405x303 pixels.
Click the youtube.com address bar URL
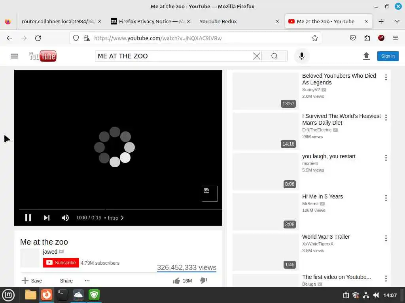pos(158,38)
